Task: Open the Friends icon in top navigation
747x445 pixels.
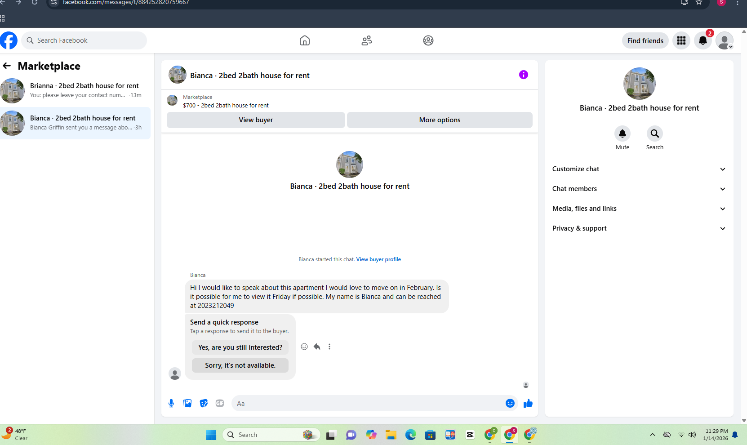Action: point(367,40)
